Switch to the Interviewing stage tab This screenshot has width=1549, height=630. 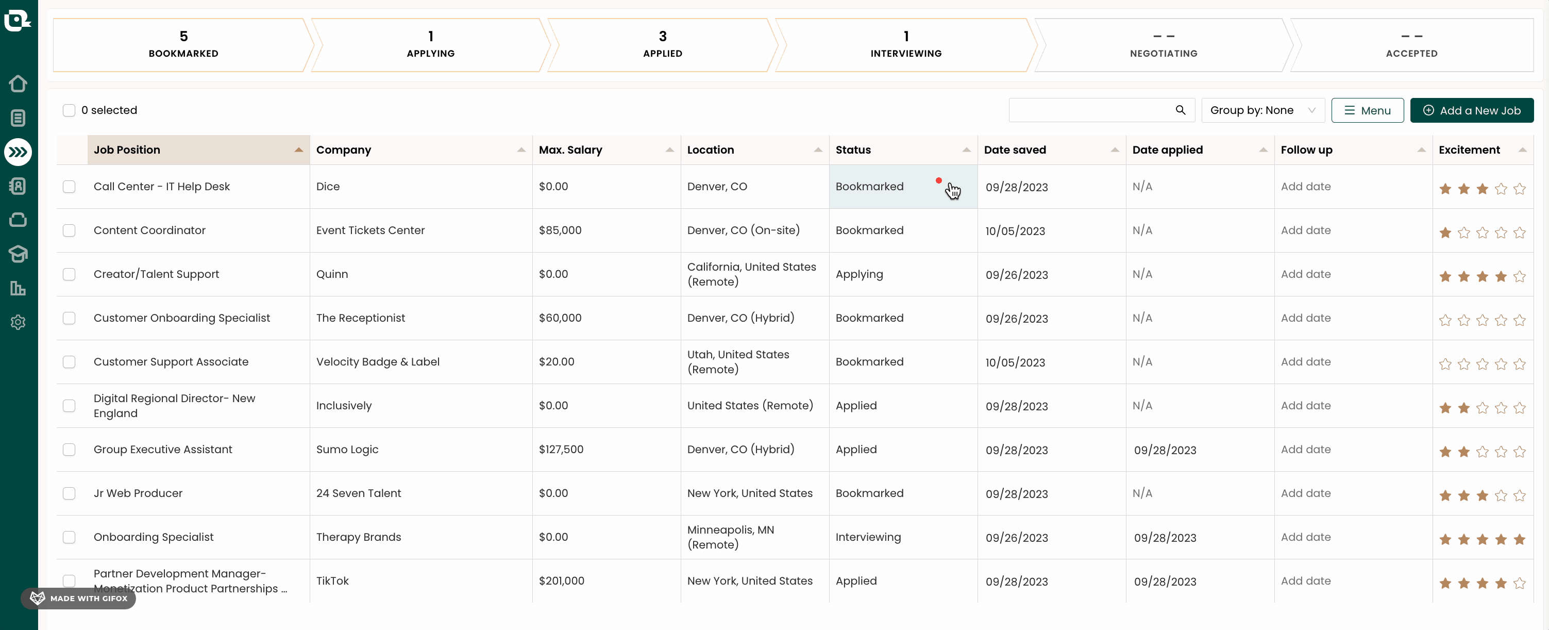tap(905, 44)
